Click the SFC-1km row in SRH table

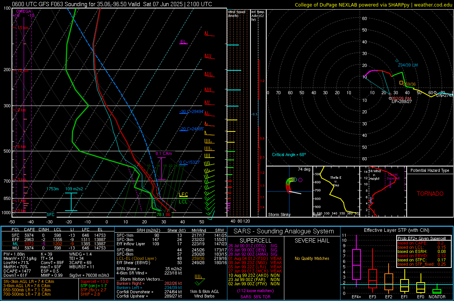pyautogui.click(x=172, y=235)
